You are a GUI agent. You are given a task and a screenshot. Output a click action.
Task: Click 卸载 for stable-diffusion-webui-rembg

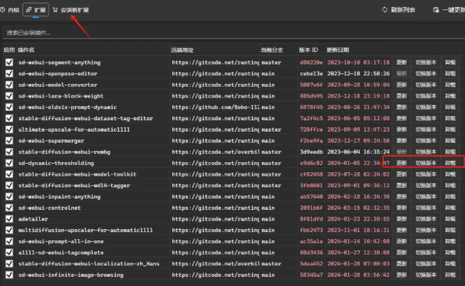[450, 152]
